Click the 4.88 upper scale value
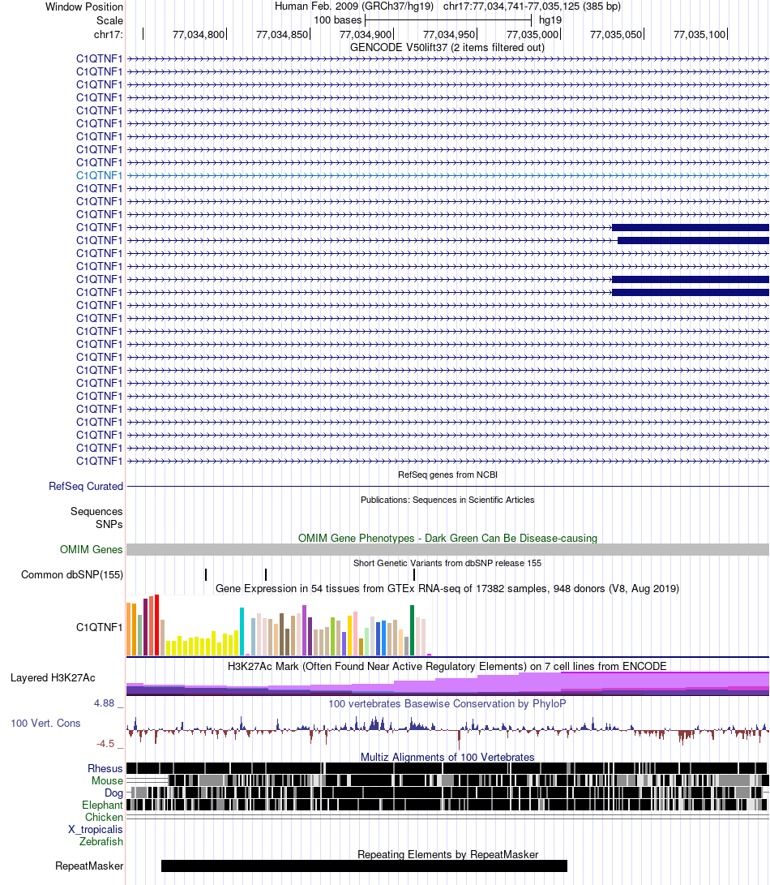Screen dimensions: 770x885 pos(105,703)
